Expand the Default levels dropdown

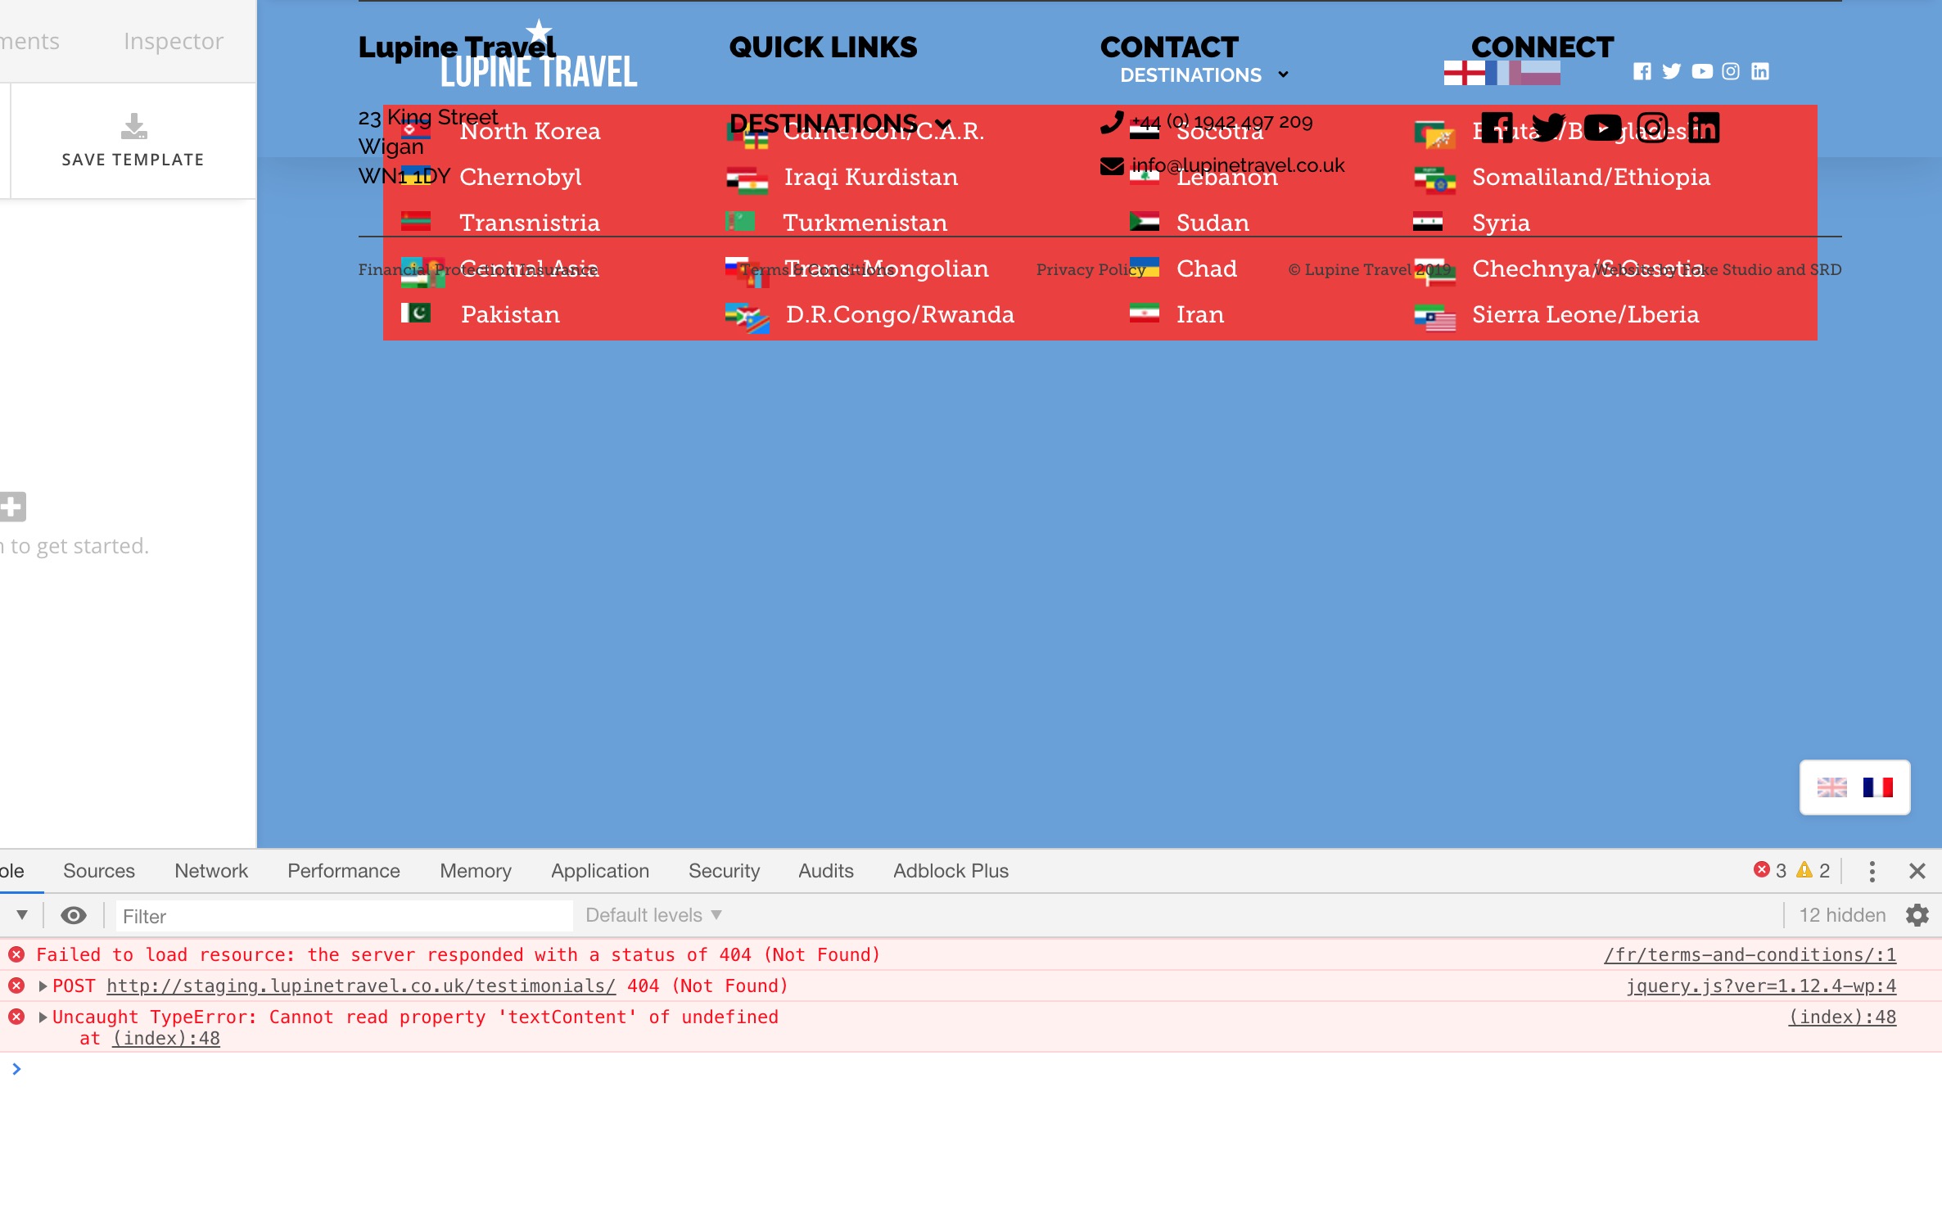pos(653,915)
